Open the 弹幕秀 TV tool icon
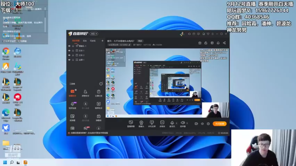 coord(98,118)
